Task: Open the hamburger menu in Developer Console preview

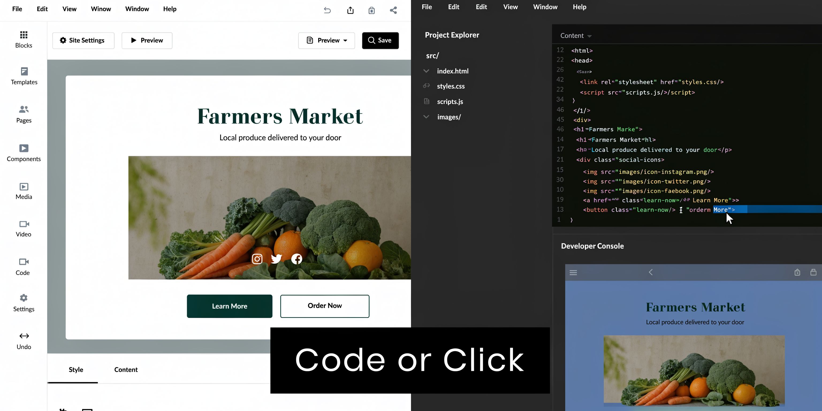Action: (573, 272)
